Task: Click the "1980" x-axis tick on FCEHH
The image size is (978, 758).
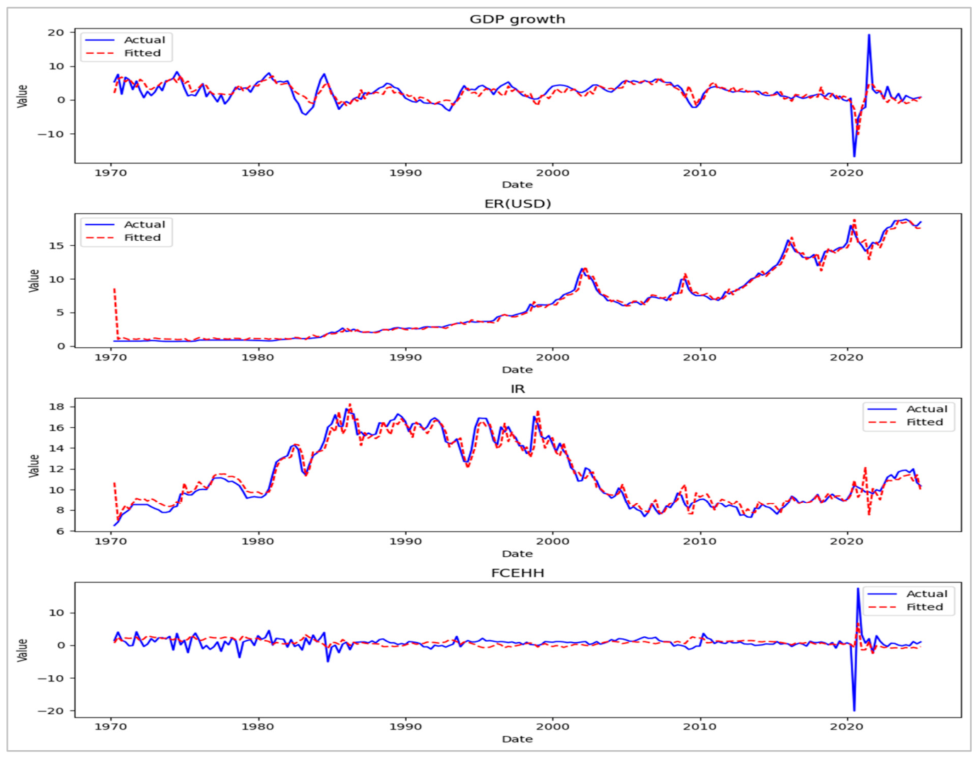Action: point(257,726)
